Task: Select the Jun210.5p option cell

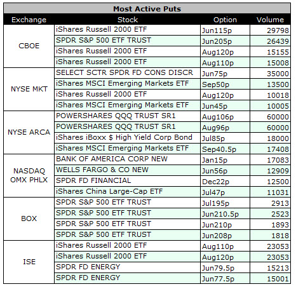Action: coord(225,213)
